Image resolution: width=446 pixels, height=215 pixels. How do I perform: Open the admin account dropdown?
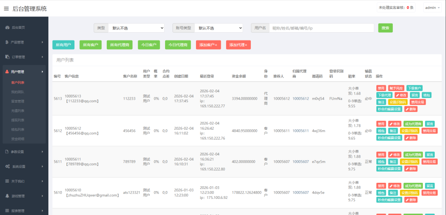tap(433, 8)
